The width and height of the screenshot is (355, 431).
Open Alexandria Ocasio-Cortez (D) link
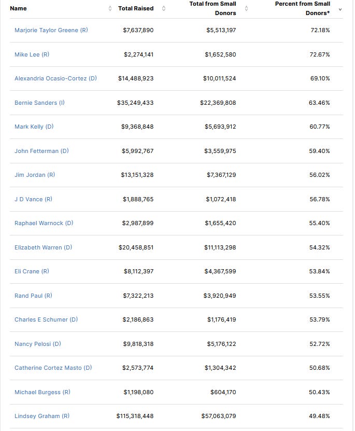[56, 78]
